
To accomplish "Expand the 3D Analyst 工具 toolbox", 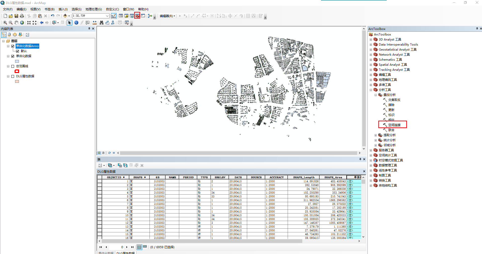I will tap(371, 40).
